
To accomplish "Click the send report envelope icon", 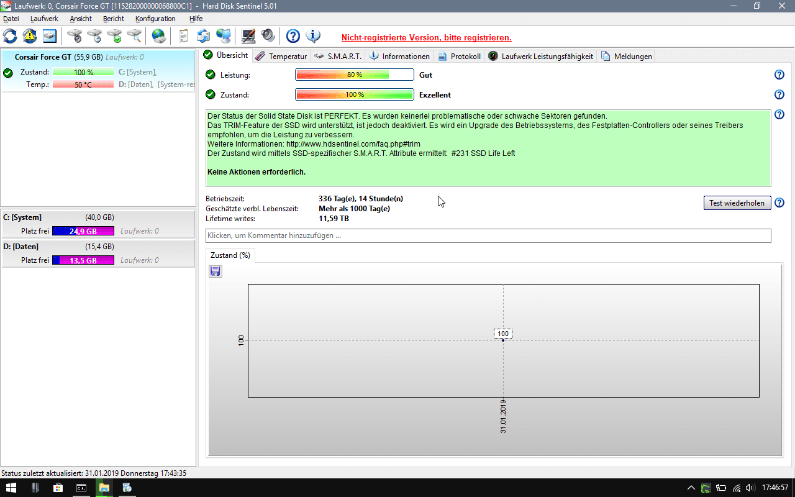I will [203, 36].
